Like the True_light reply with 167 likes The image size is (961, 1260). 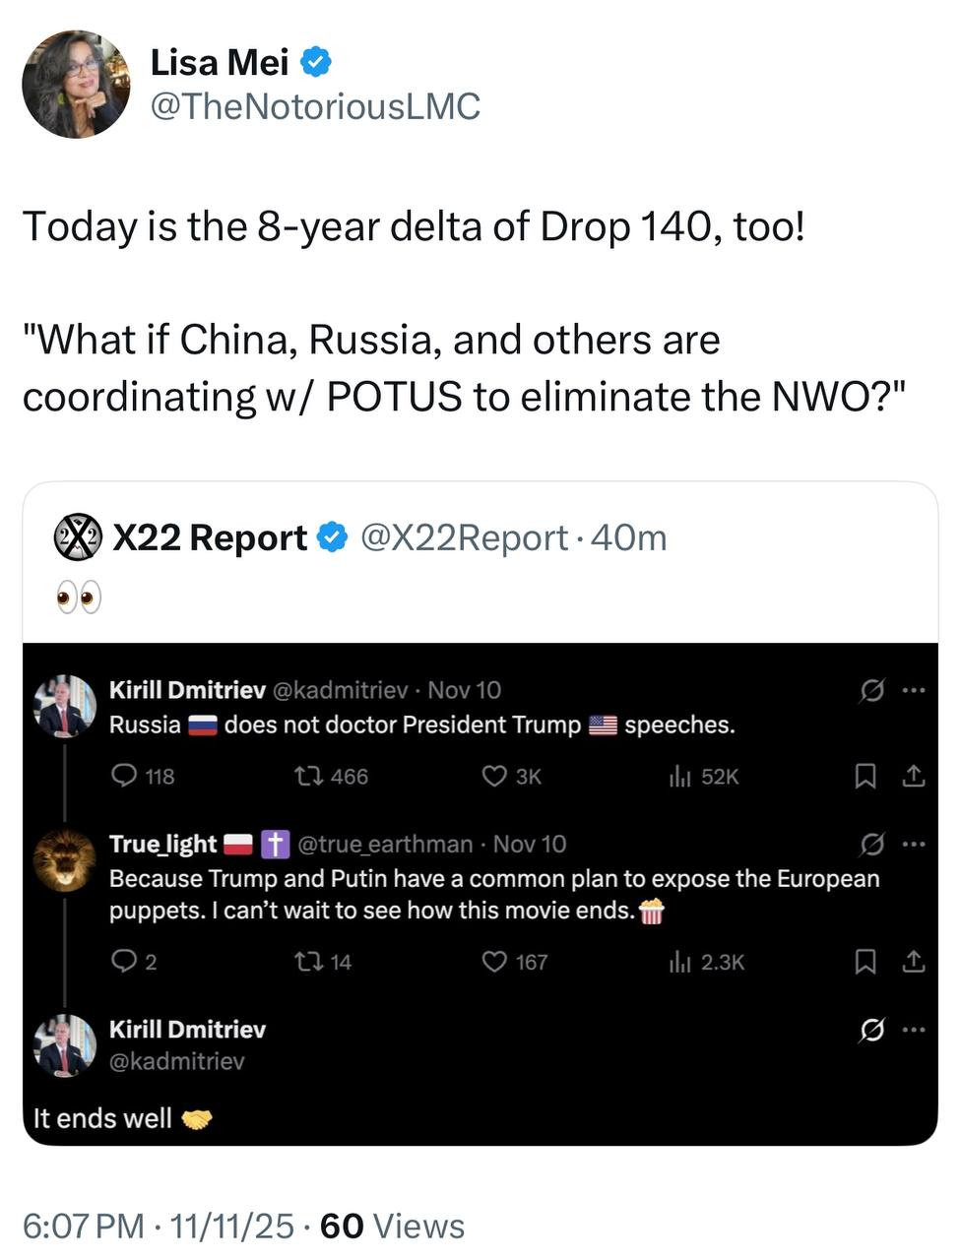tap(493, 962)
